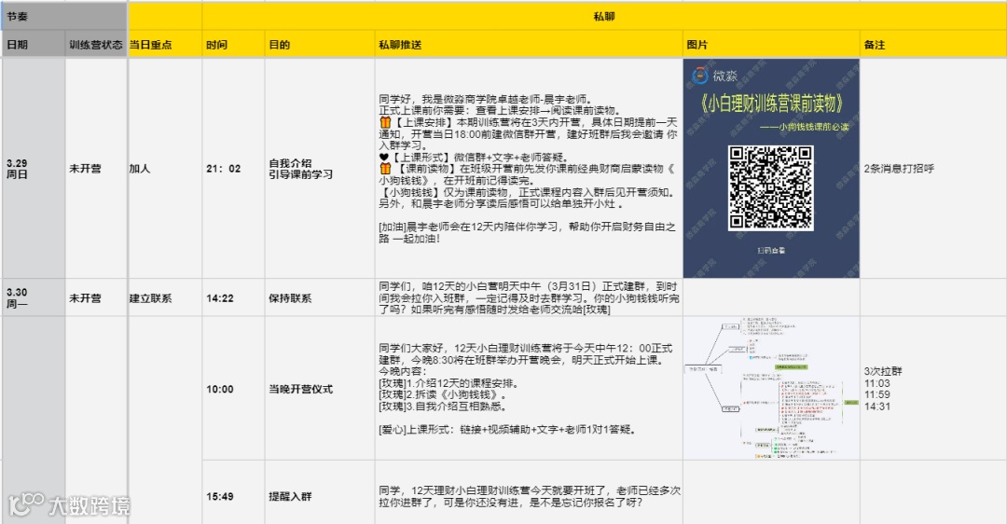The image size is (1007, 524).
Task: Select the 同学们，咱12天的小白营 message cell
Action: pyautogui.click(x=529, y=297)
